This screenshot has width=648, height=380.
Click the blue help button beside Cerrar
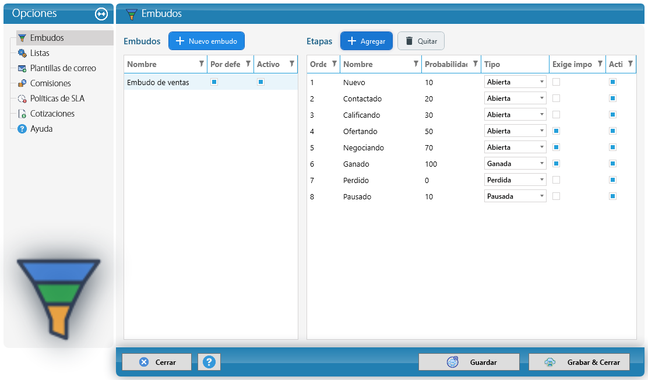pyautogui.click(x=209, y=362)
